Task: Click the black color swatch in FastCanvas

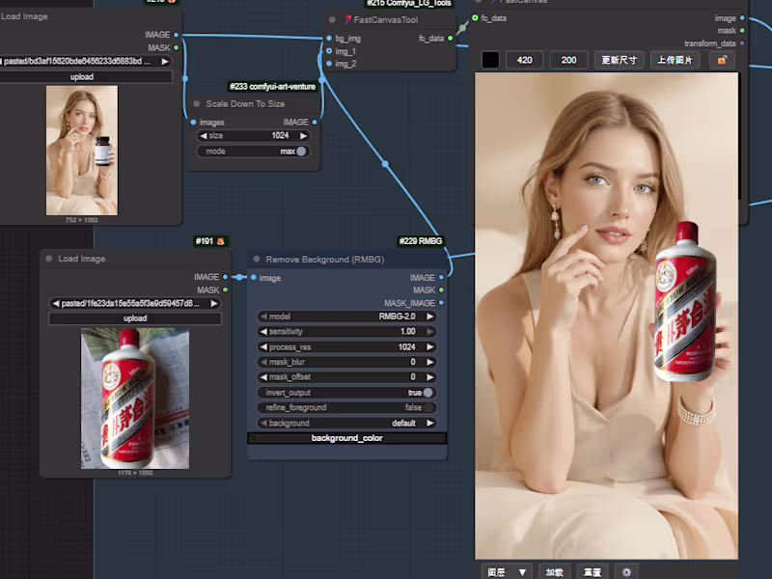Action: [x=490, y=60]
